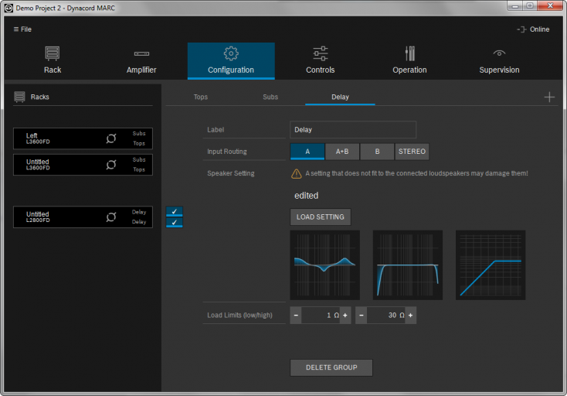Open the limiter curve thumbnail
This screenshot has width=567, height=396.
click(x=491, y=265)
